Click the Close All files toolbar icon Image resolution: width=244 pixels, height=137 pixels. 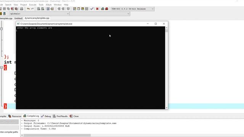[x=16, y=9]
